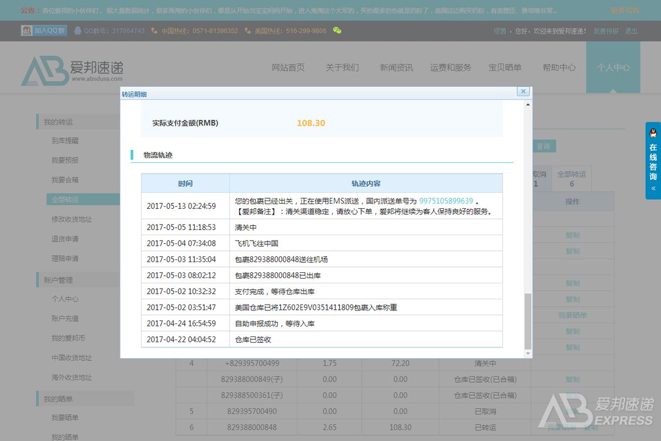Click the dialog scrollbar down arrow
661x441 pixels.
[528, 353]
